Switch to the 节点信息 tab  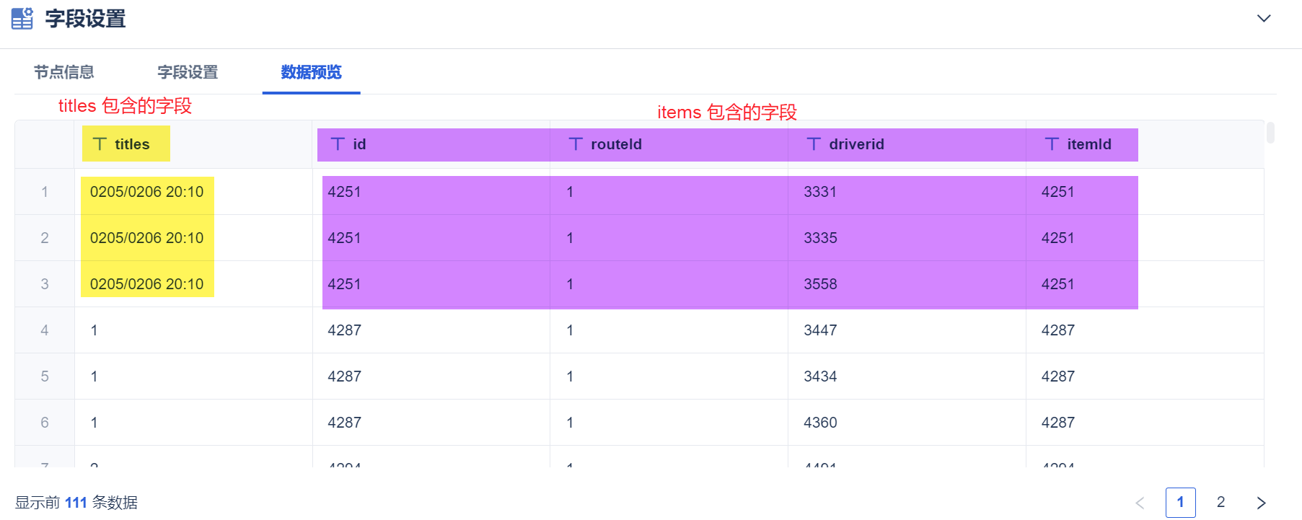click(64, 72)
